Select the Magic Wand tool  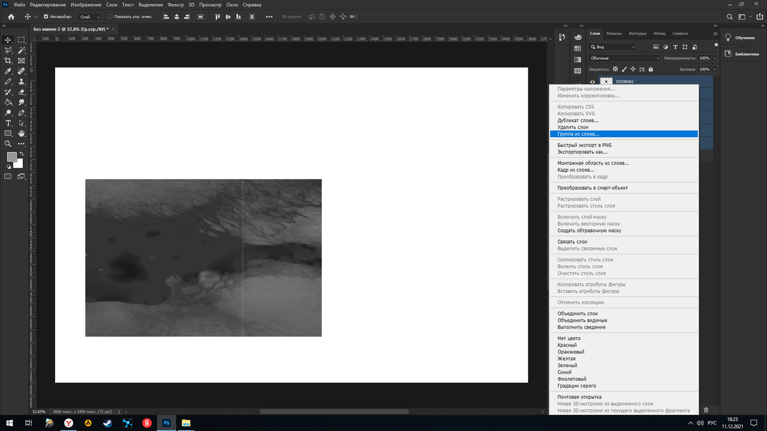[22, 50]
